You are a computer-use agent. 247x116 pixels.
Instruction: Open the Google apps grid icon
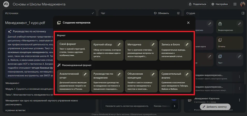point(235,4)
